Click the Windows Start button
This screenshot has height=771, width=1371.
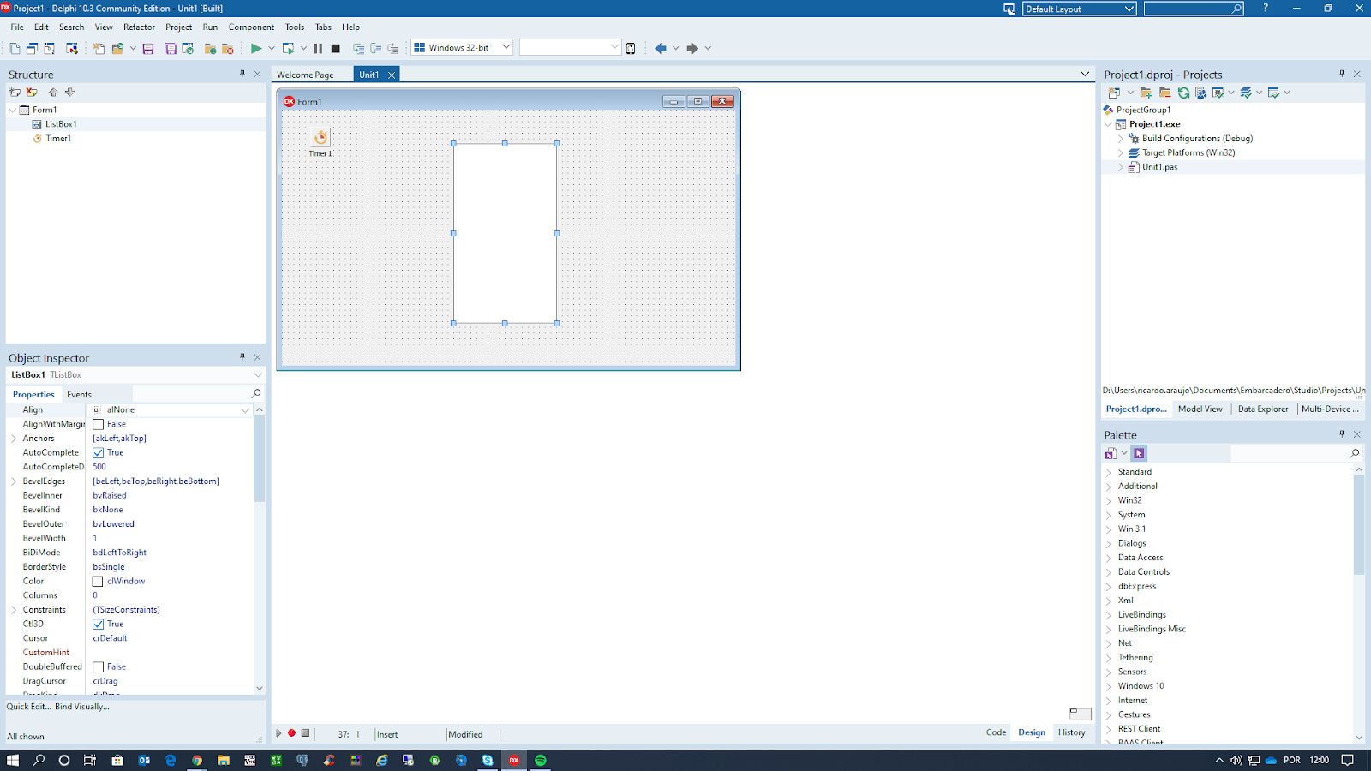[13, 760]
